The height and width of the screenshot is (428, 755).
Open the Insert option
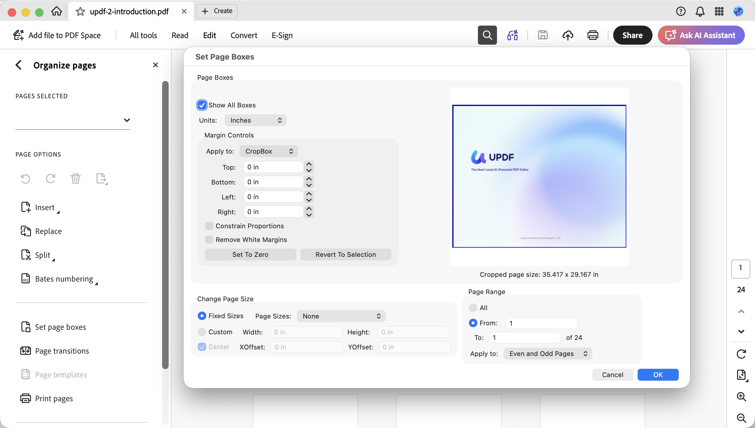click(x=40, y=207)
